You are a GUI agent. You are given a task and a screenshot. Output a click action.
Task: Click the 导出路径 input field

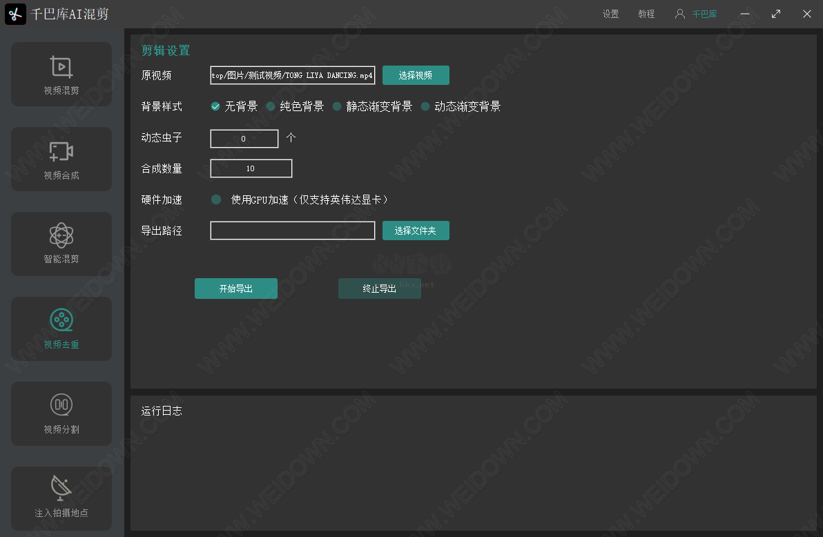292,230
